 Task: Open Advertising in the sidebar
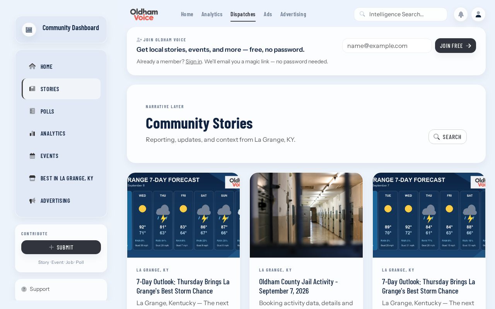coord(61,200)
